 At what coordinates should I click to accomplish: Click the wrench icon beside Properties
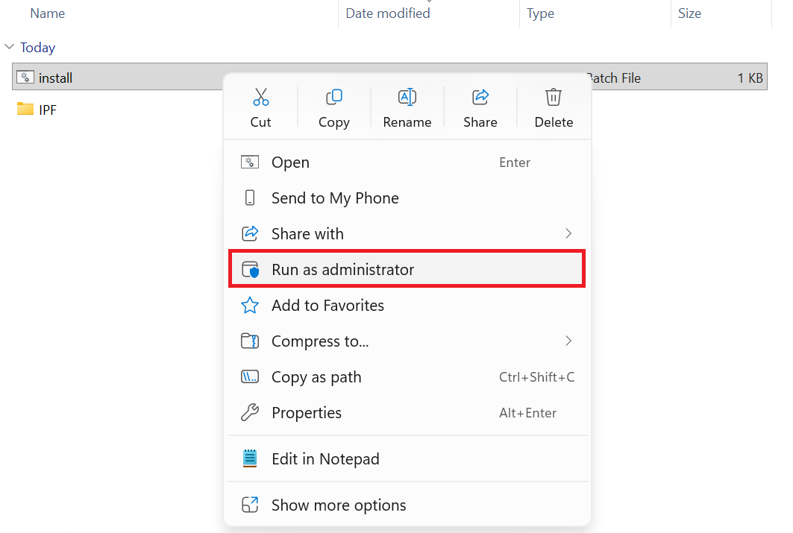(x=250, y=413)
